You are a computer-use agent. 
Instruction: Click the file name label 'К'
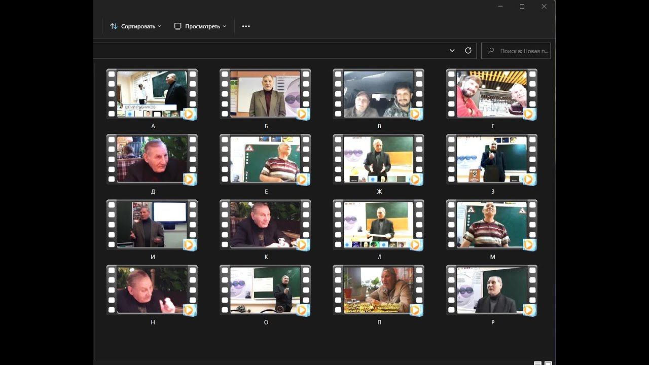[x=266, y=257]
